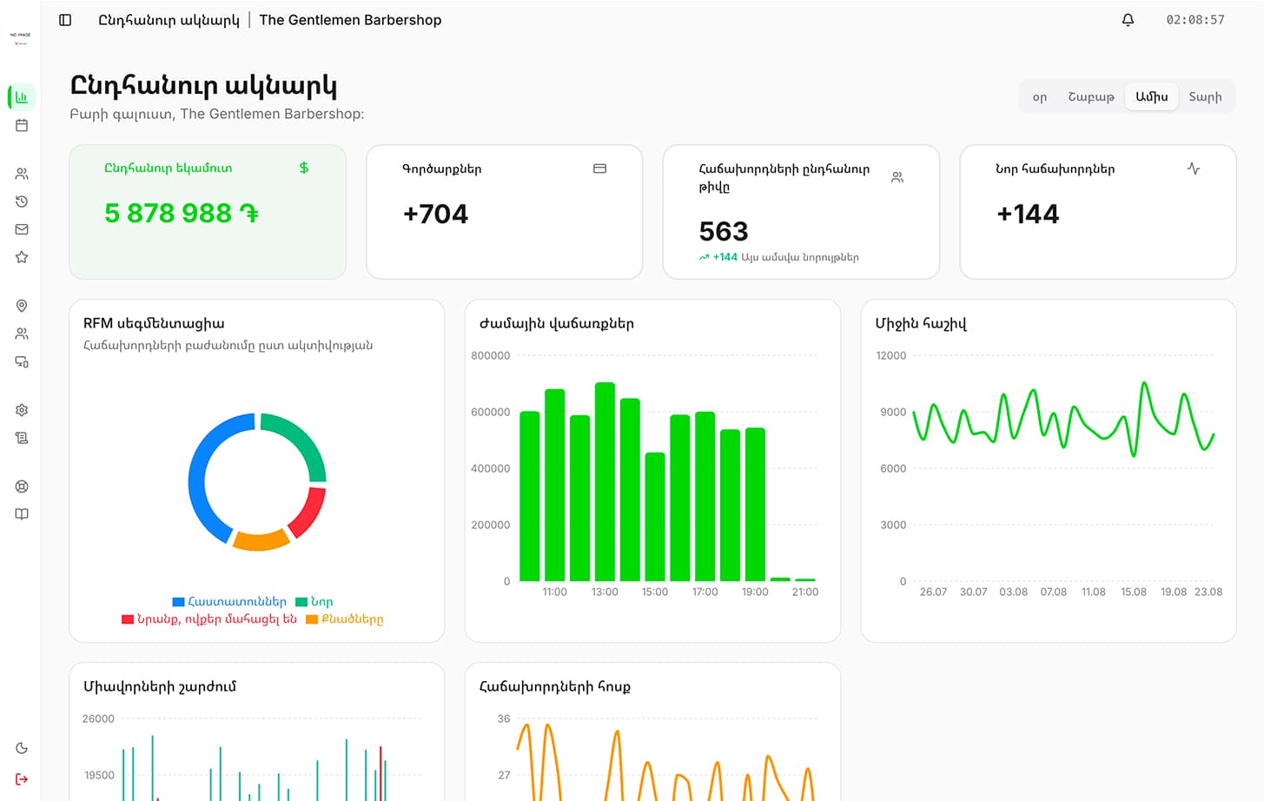Click the Միջին հաշիվ chart title
This screenshot has width=1264, height=801.
click(x=921, y=323)
